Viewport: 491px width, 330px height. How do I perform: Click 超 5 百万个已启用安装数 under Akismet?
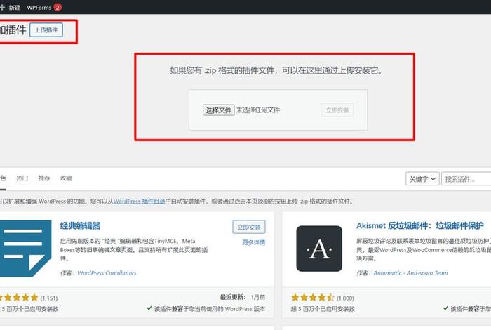pyautogui.click(x=323, y=309)
